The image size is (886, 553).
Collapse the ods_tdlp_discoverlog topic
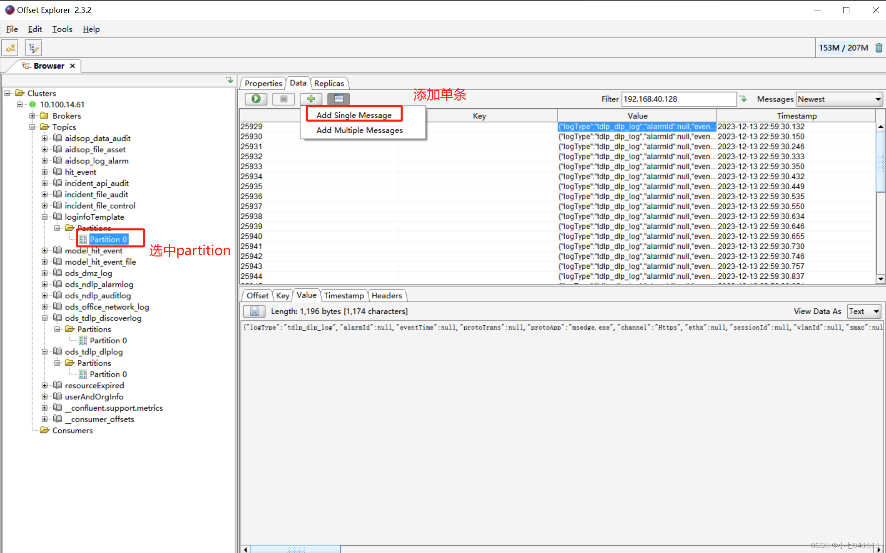pos(45,318)
